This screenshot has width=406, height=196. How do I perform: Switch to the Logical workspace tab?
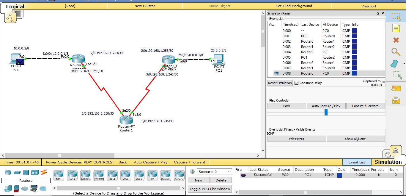pyautogui.click(x=15, y=7)
